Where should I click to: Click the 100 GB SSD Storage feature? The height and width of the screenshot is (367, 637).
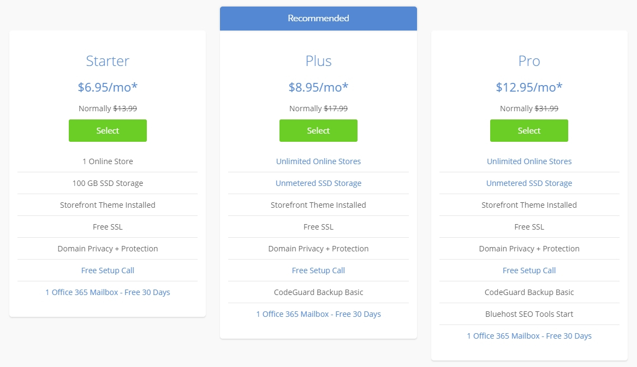108,183
